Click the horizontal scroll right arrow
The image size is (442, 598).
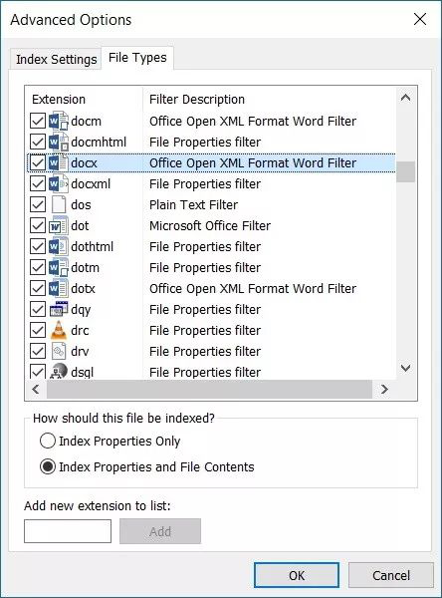(384, 389)
